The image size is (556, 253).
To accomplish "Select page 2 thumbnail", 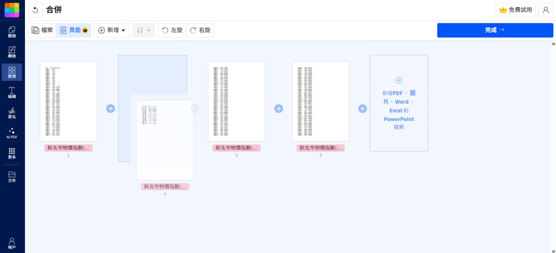I will tap(236, 101).
